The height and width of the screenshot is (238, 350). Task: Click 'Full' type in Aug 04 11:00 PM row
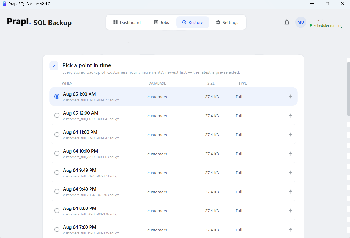239,135
